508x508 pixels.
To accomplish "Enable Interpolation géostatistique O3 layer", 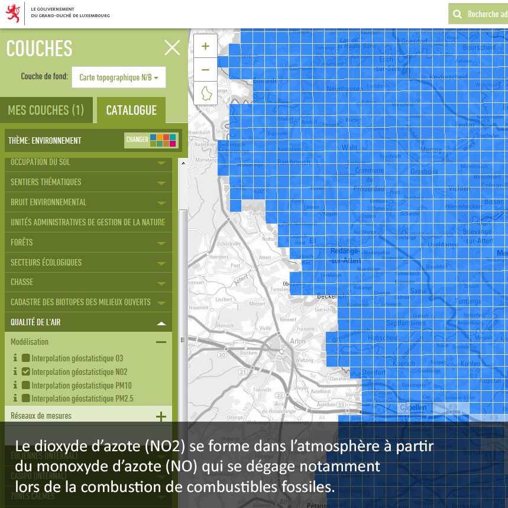I will tap(26, 358).
